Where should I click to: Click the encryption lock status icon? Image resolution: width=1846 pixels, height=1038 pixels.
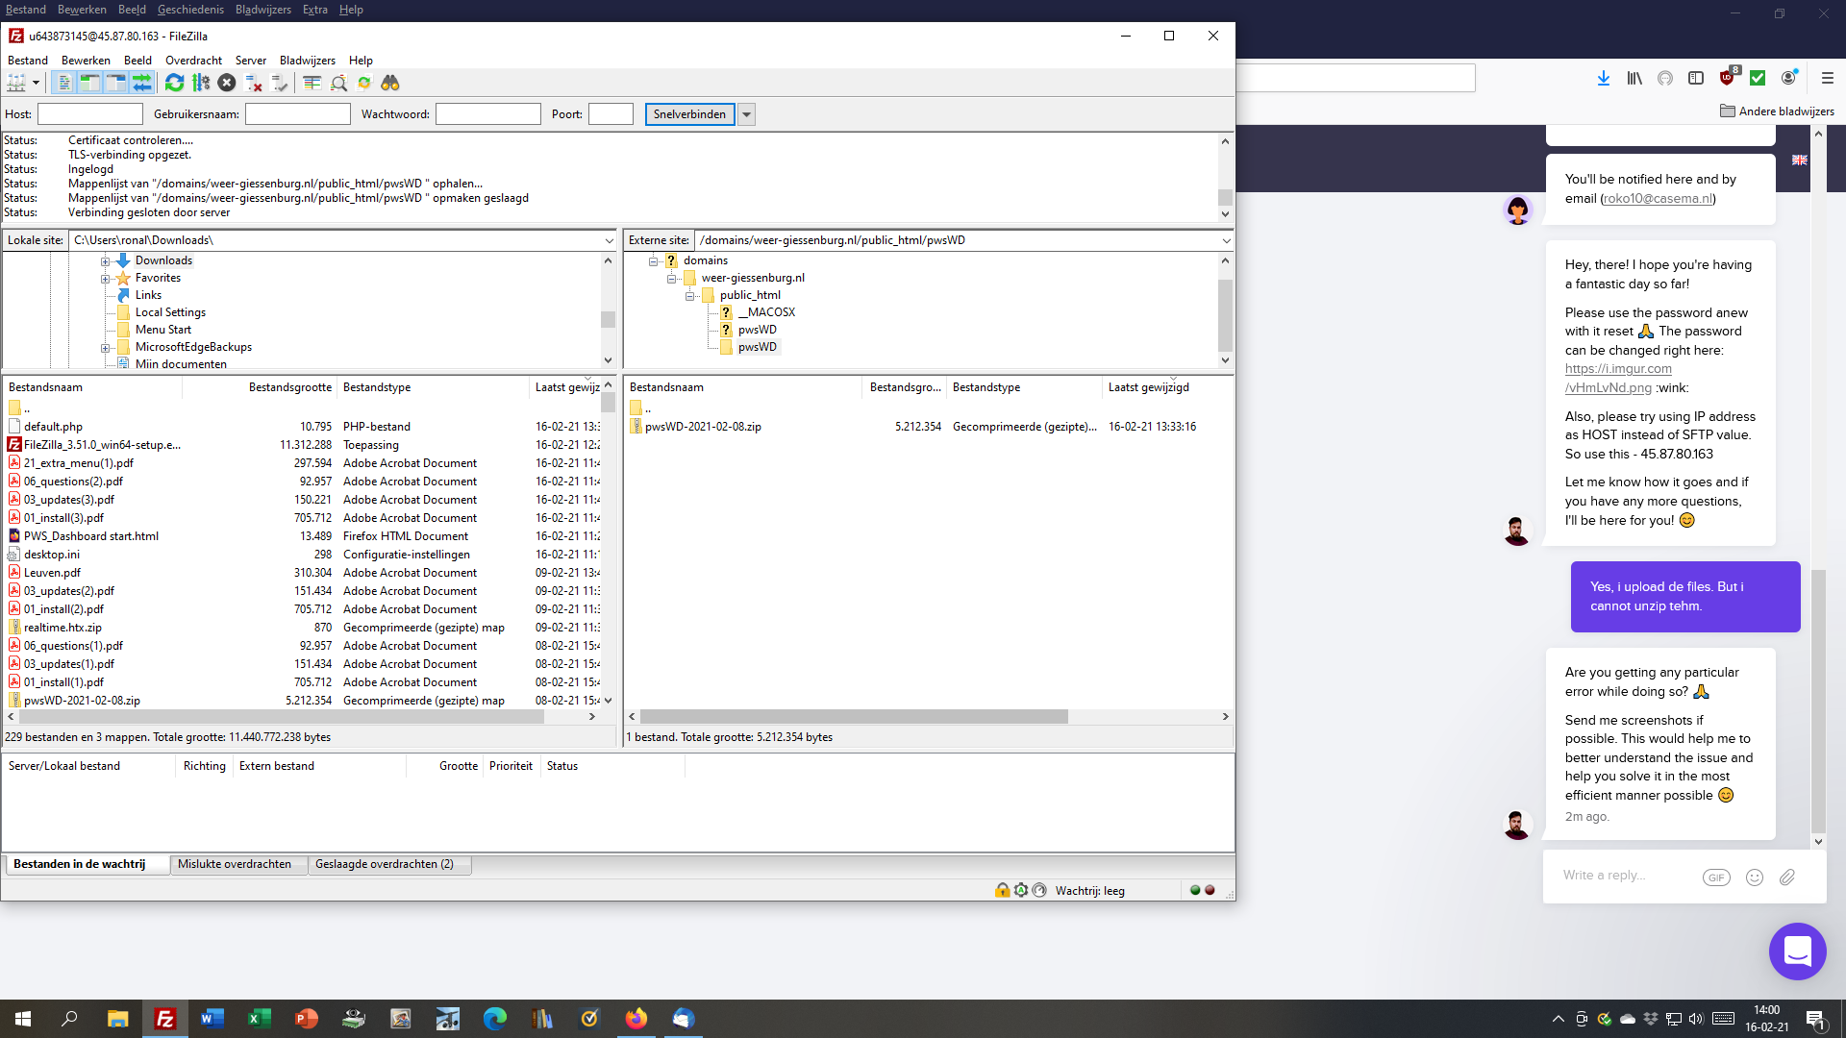point(1003,891)
